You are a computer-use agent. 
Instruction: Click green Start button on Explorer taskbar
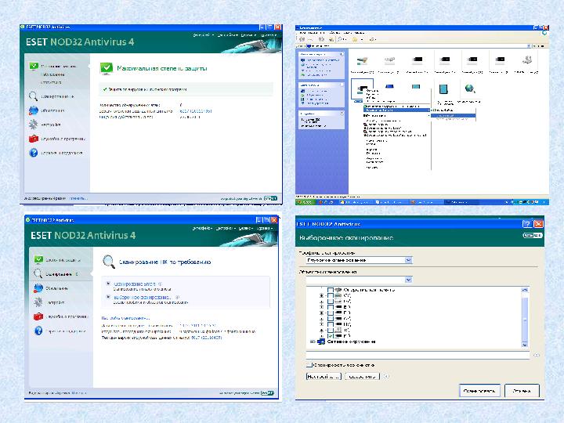pyautogui.click(x=304, y=202)
